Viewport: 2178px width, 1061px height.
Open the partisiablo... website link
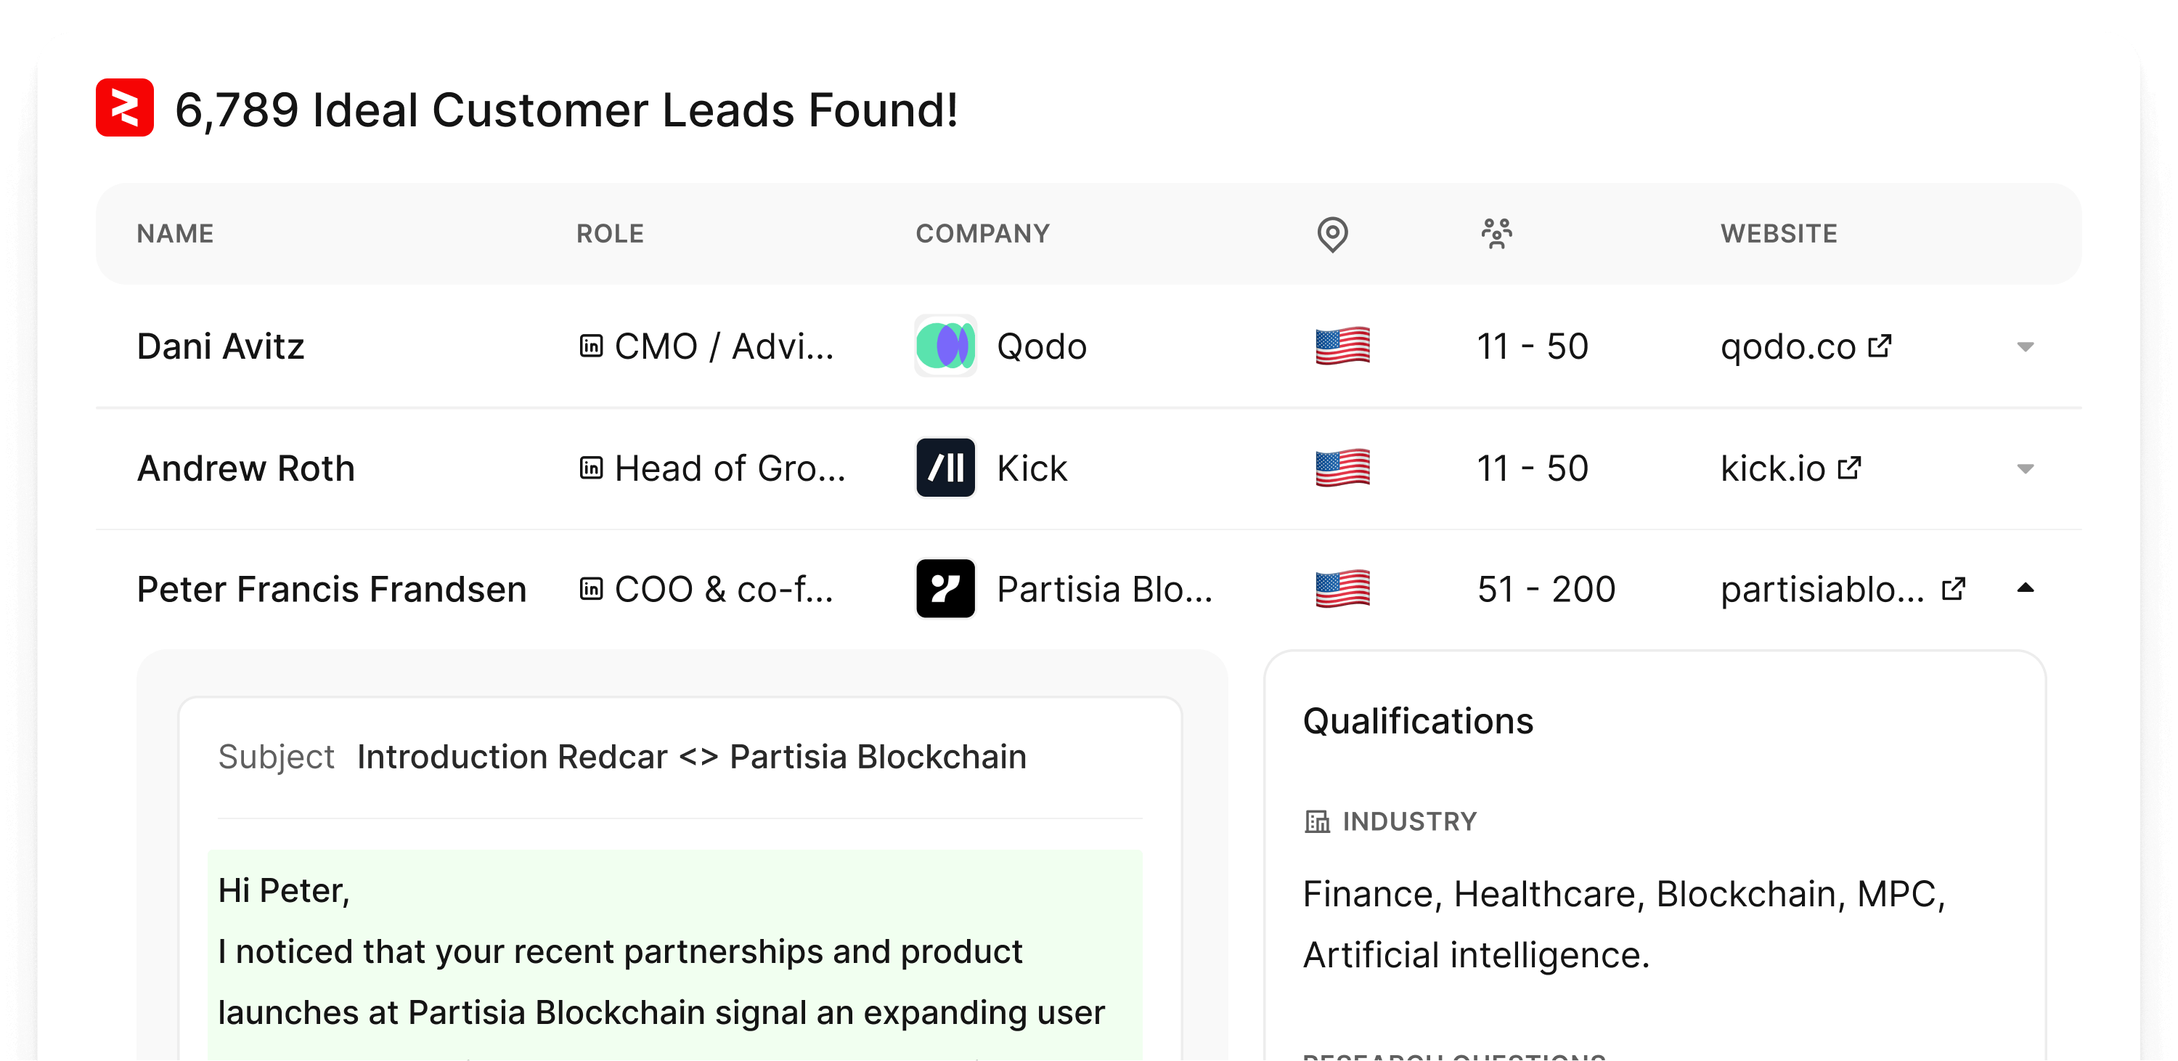1822,590
